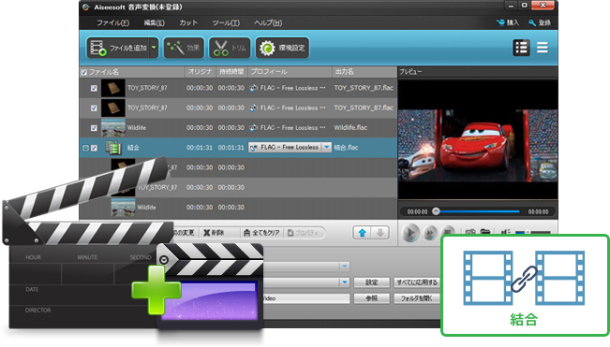Viewport: 610px width, 347px height.
Task: Click the プロパティ properties button
Action: pyautogui.click(x=303, y=233)
